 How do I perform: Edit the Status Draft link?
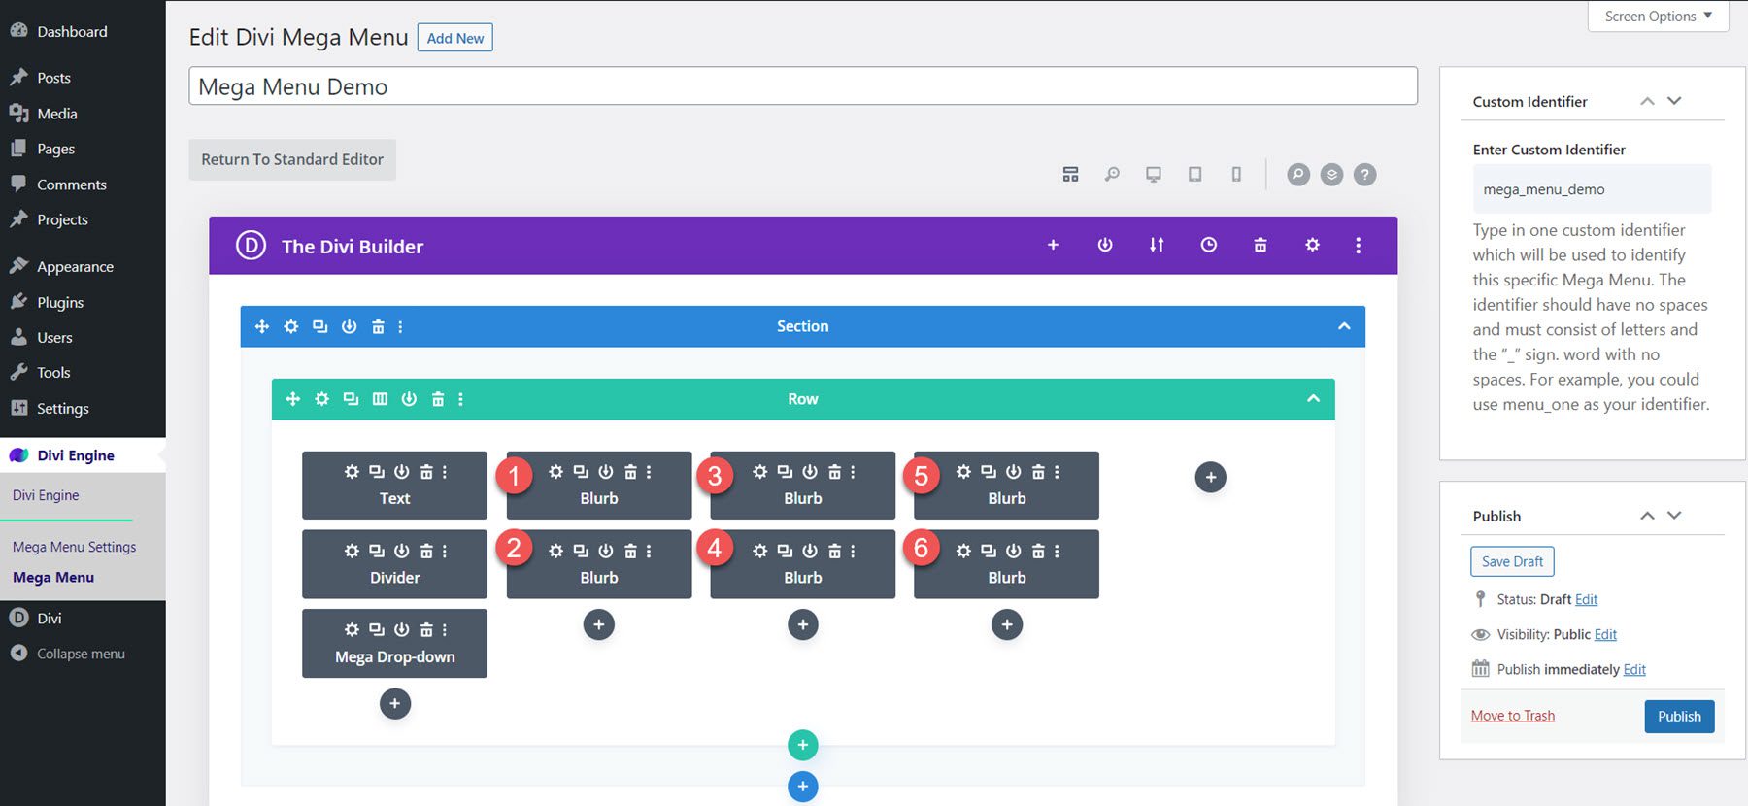pyautogui.click(x=1586, y=599)
